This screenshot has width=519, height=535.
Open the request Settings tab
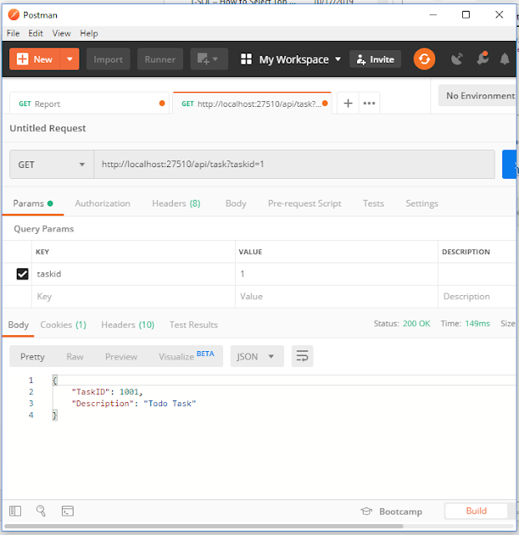click(422, 203)
